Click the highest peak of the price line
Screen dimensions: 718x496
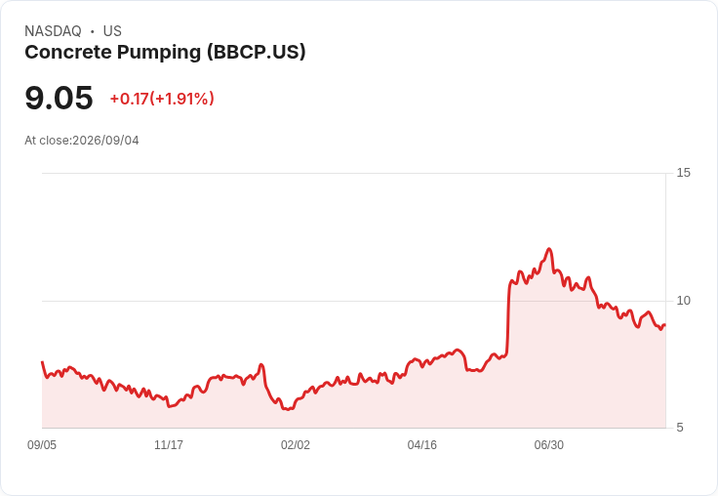pos(549,249)
